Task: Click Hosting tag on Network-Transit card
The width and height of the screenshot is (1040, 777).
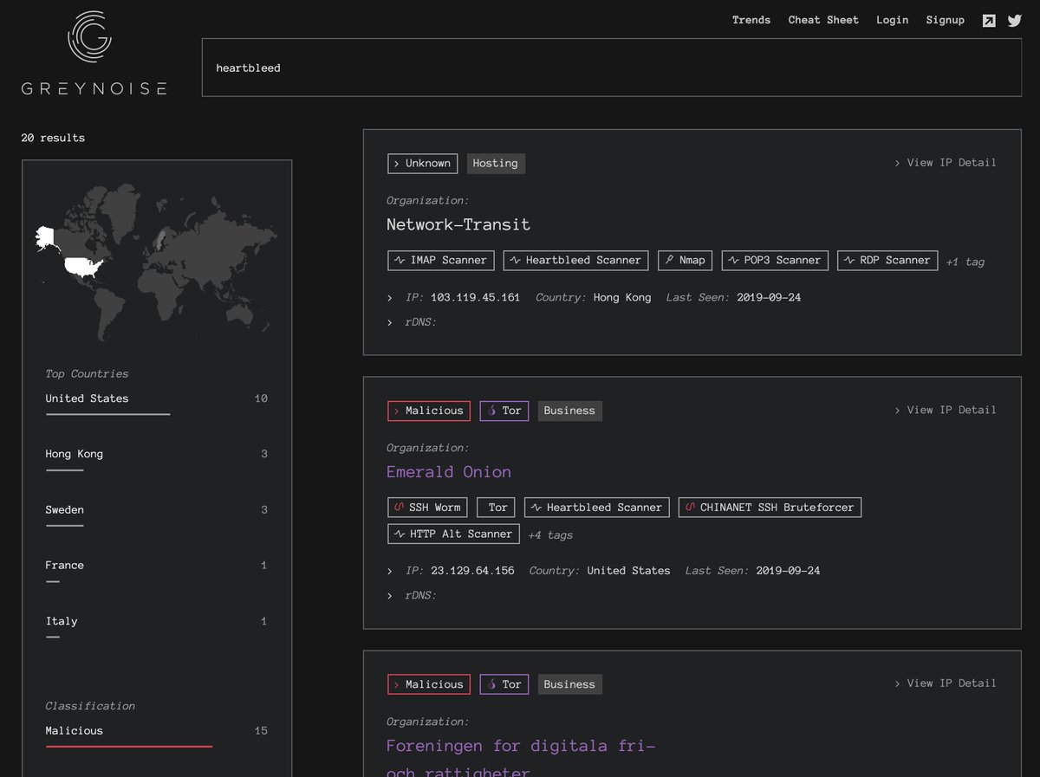Action: tap(496, 163)
